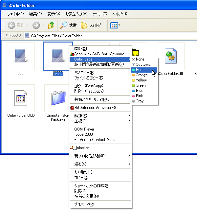Click the Custom question mark icon
197x210 pixels.
click(133, 64)
